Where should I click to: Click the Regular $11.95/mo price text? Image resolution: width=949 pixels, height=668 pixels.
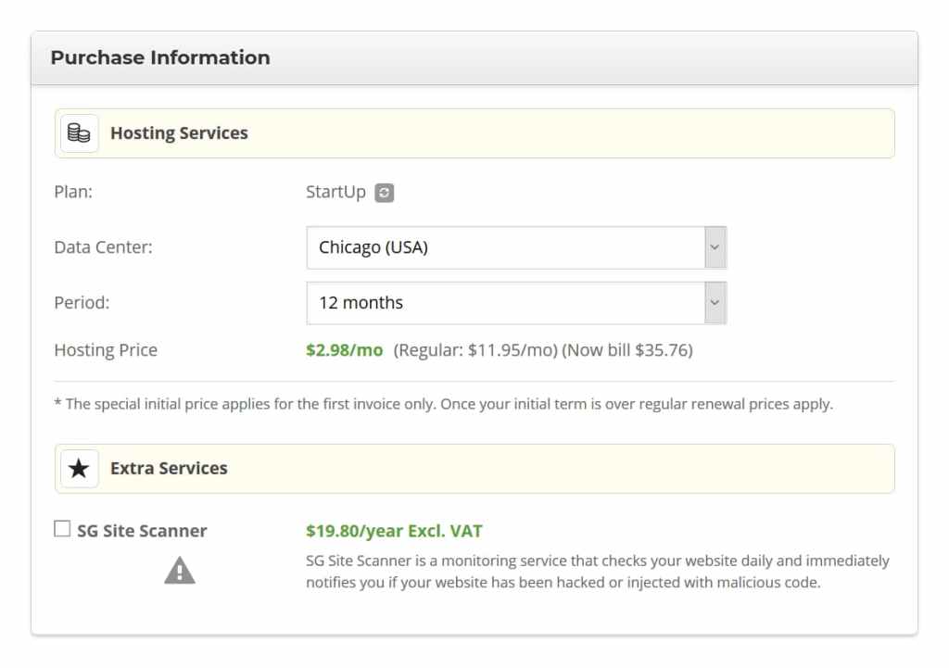(475, 351)
